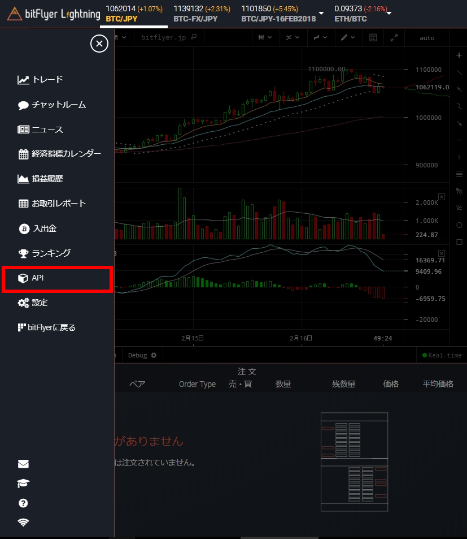The width and height of the screenshot is (467, 539).
Task: Click the graduation cap tutorial icon
Action: coord(23,484)
